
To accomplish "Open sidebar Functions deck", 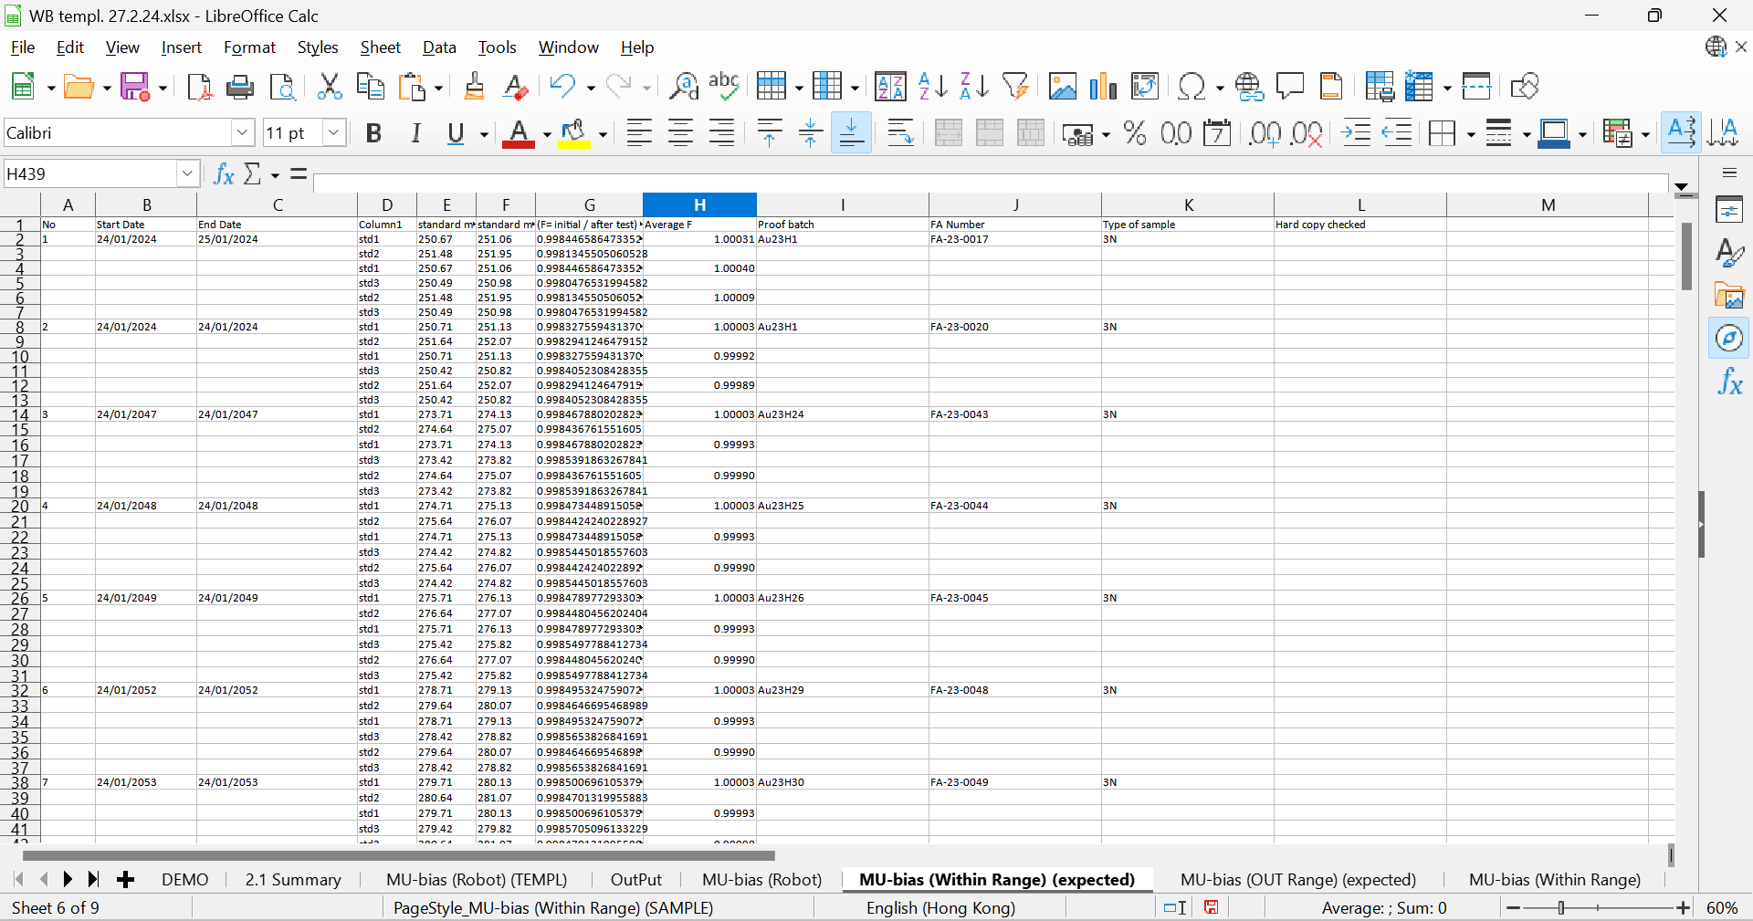I will tap(1729, 382).
